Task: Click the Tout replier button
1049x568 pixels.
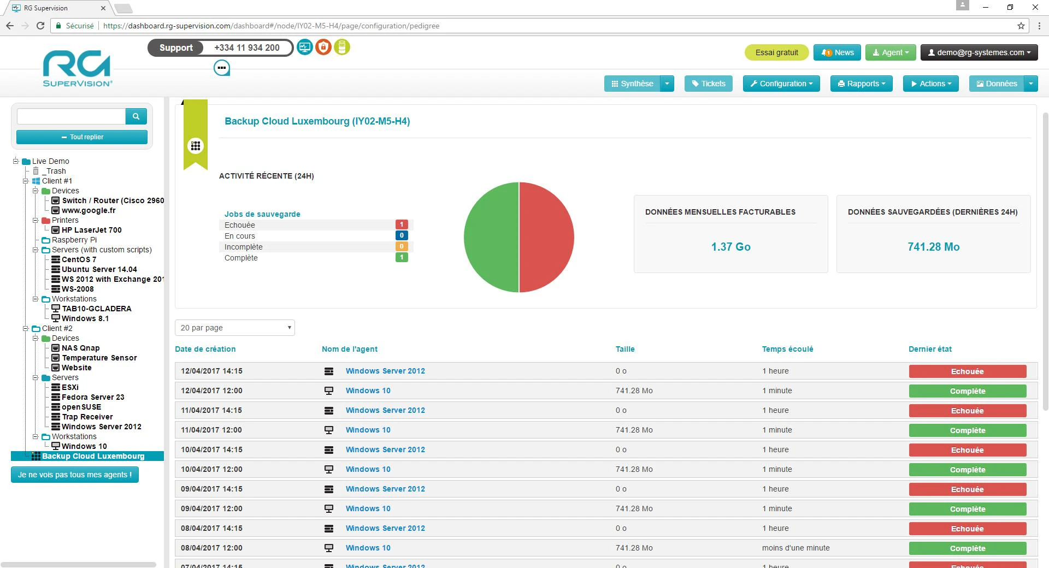Action: click(82, 137)
